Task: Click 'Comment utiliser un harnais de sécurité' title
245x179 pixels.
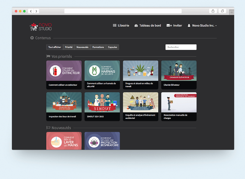Action: click(x=101, y=85)
